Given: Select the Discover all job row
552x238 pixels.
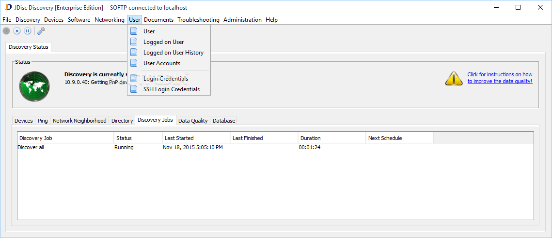Looking at the screenshot, I should [275, 148].
